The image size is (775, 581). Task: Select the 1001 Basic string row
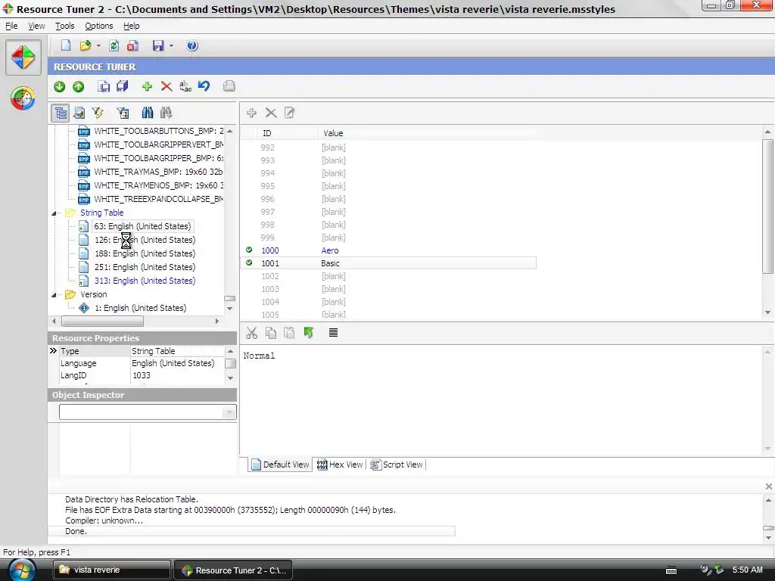click(x=389, y=263)
